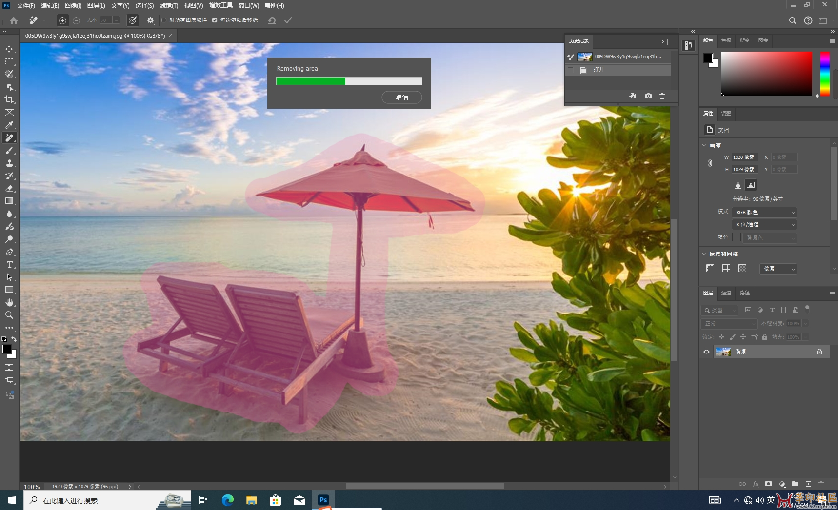Open the 像素 units dropdown
Image resolution: width=838 pixels, height=510 pixels.
(778, 269)
